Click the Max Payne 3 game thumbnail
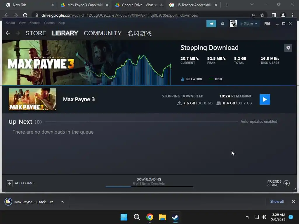 pos(33,99)
